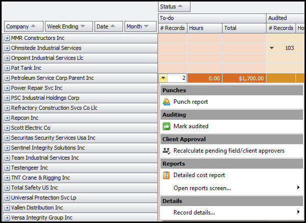Click the Month field button
This screenshot has height=223, width=306.
140,26
